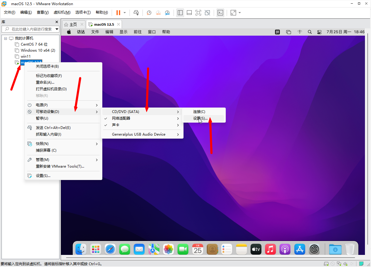
Task: Click the macOS 访达 menu
Action: pyautogui.click(x=81, y=32)
